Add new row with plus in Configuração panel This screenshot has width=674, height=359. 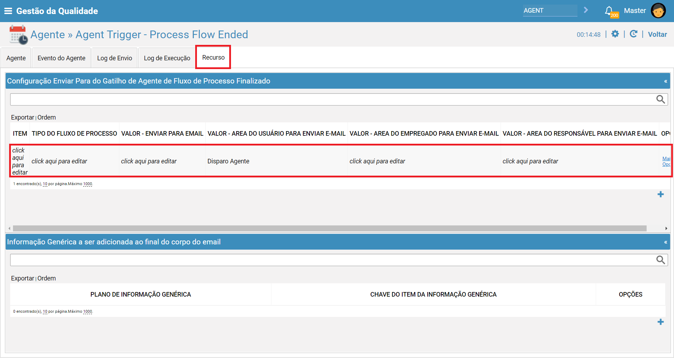coord(660,194)
